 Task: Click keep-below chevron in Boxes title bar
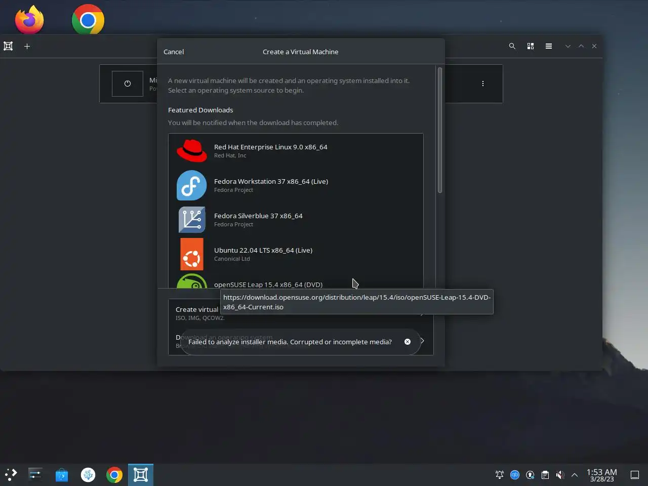coord(568,46)
